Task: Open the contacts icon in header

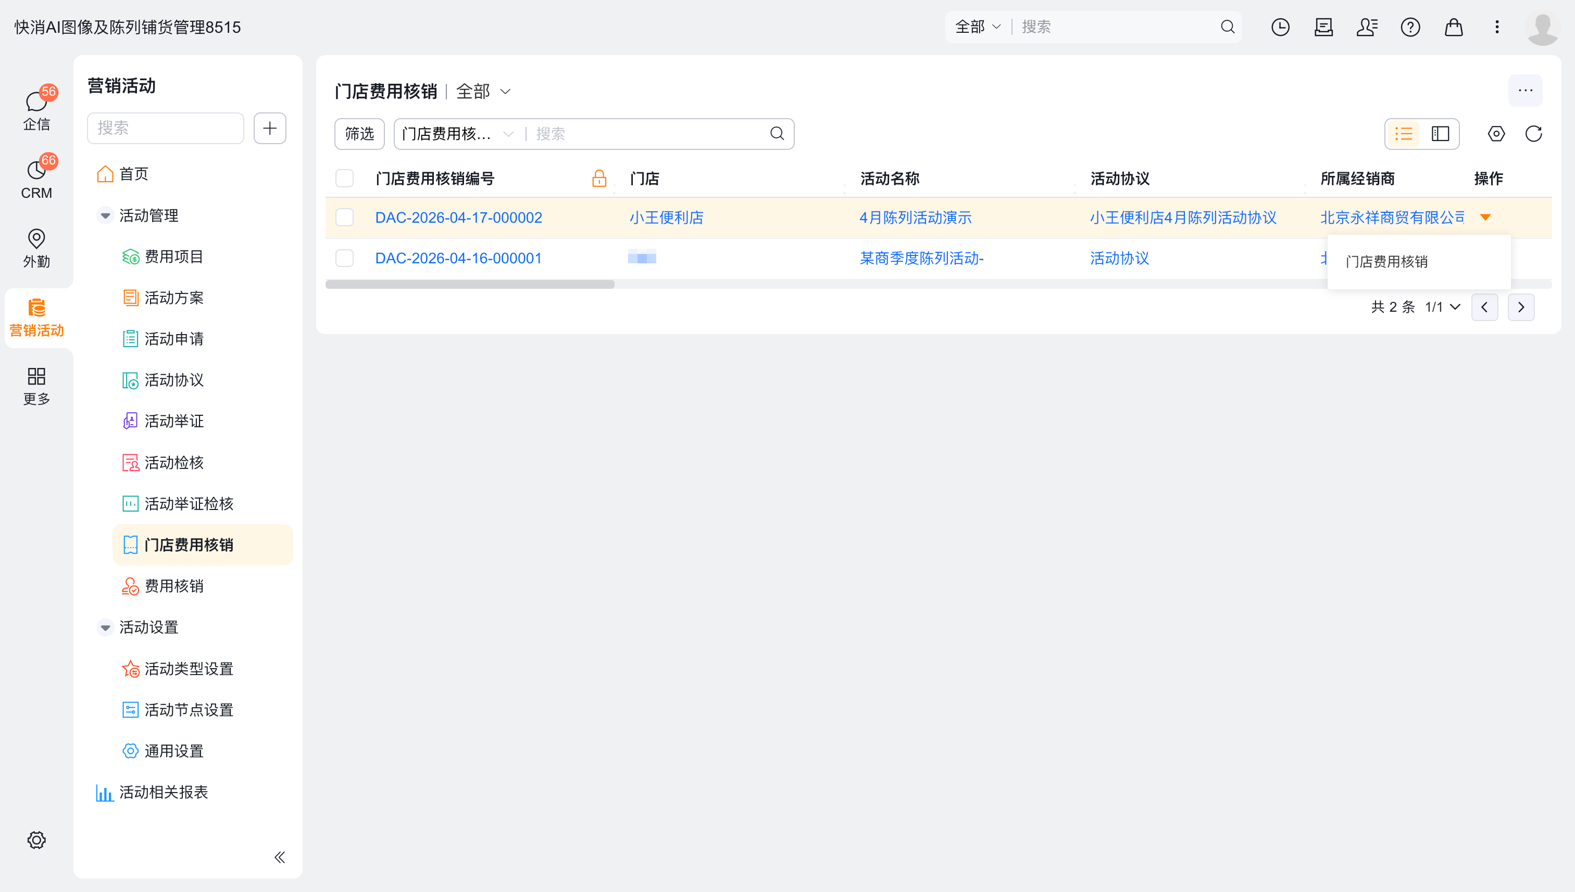Action: coord(1367,27)
